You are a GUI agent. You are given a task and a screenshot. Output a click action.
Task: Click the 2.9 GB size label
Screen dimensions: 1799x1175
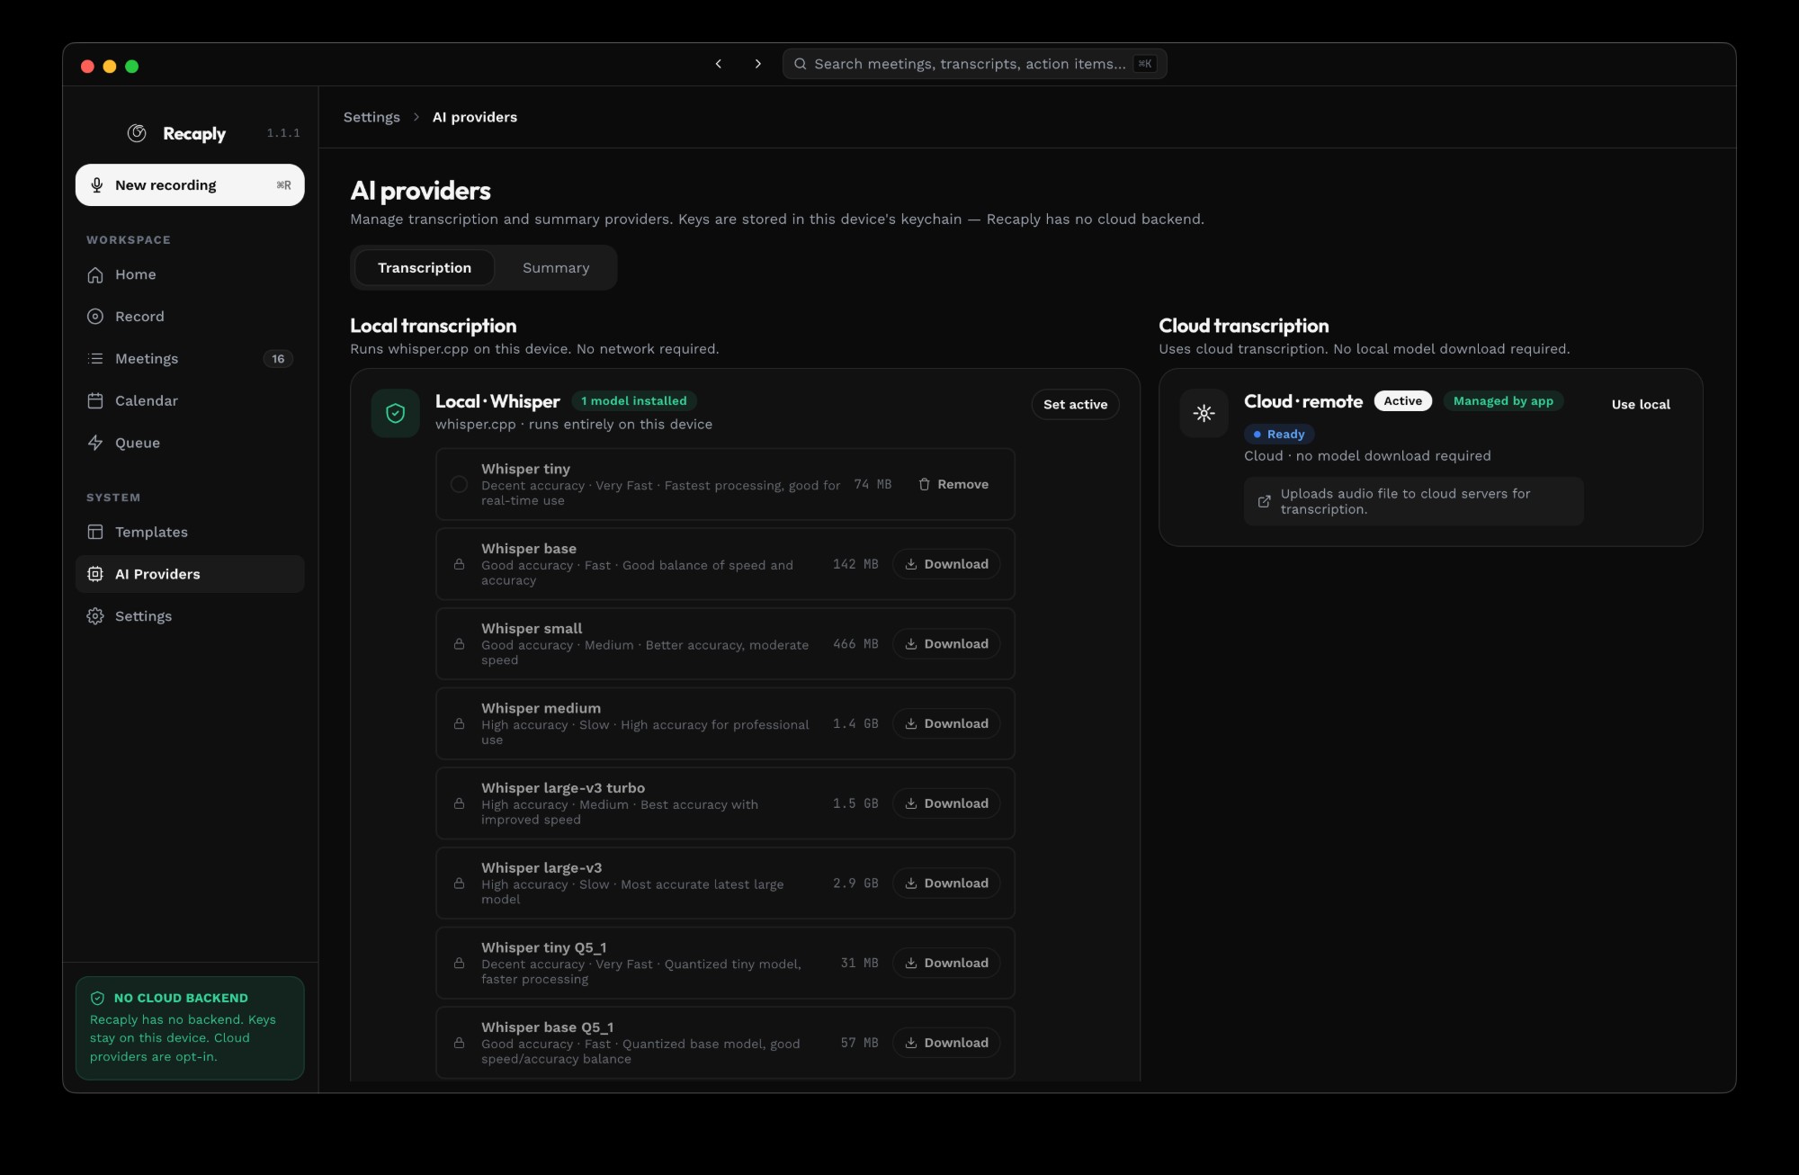pyautogui.click(x=855, y=883)
